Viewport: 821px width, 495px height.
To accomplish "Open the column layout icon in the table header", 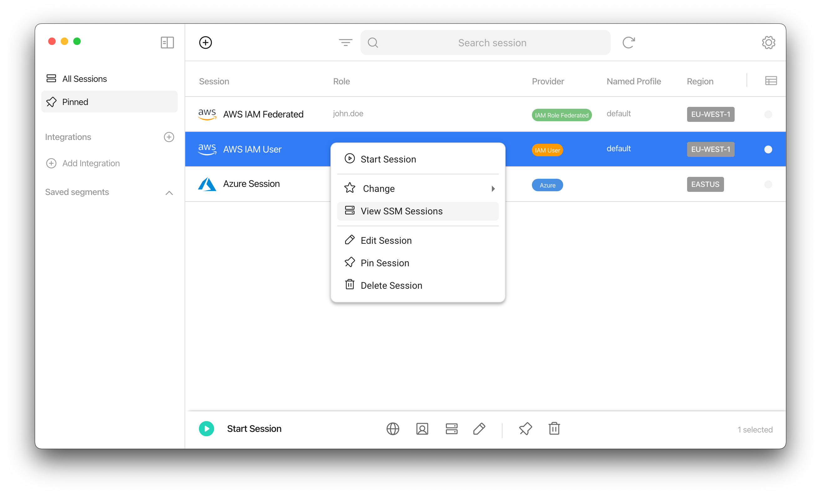I will [771, 80].
